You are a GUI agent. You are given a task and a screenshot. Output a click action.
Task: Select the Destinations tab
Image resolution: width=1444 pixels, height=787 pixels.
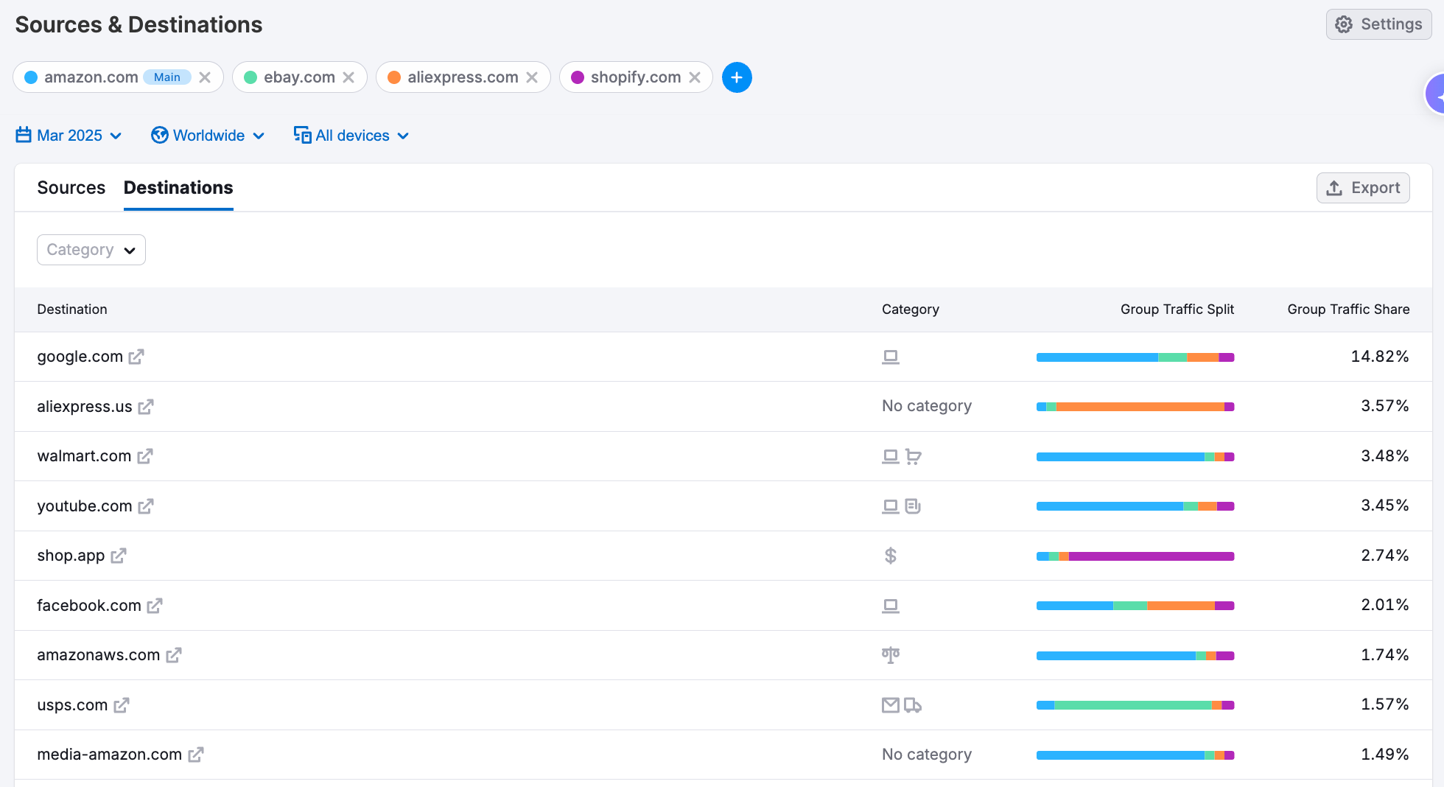pyautogui.click(x=178, y=188)
